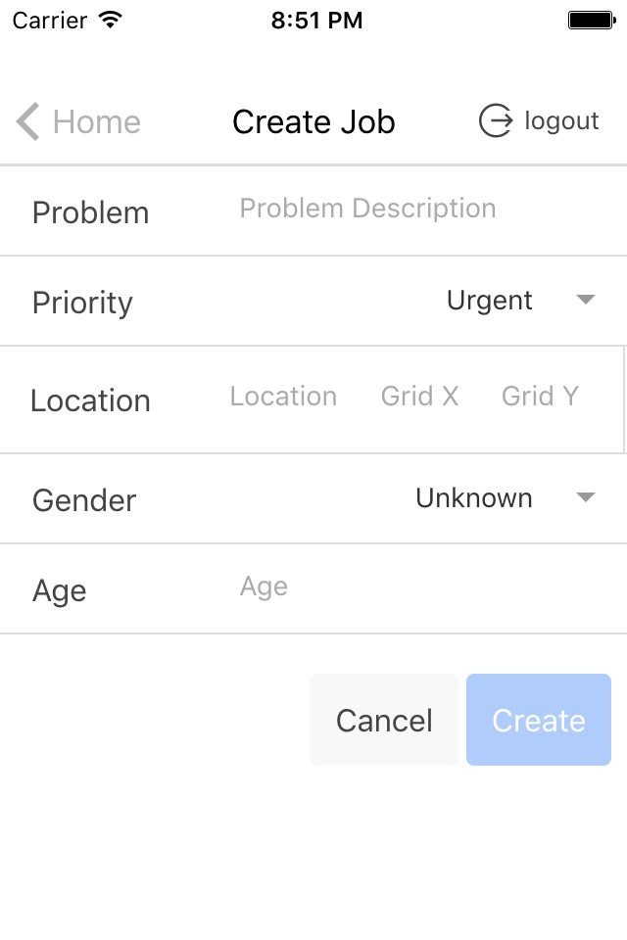Tap the Carrier label in status bar
Screen dimensions: 627x940
click(48, 21)
